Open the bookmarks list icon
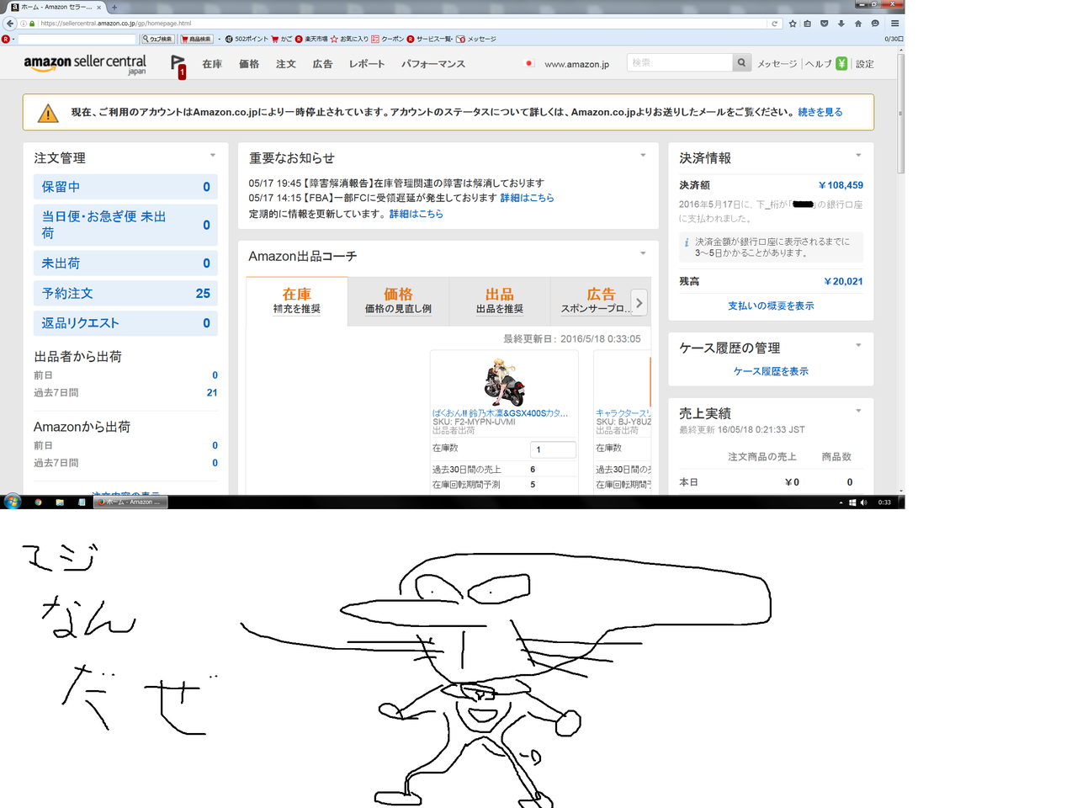1077x808 pixels. click(808, 24)
